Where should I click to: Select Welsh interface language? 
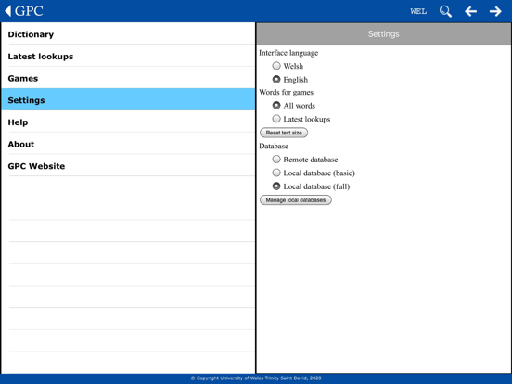click(x=276, y=66)
